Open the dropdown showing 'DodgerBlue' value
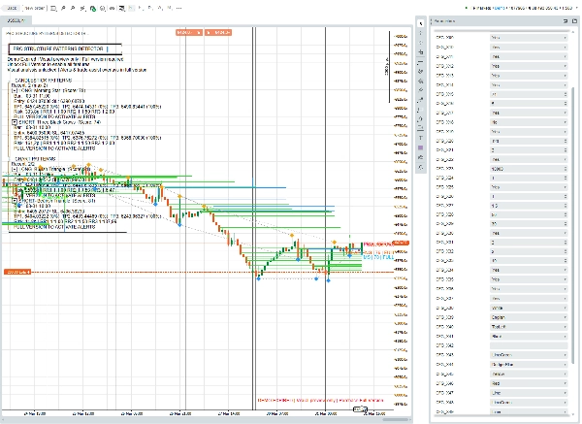 point(529,366)
